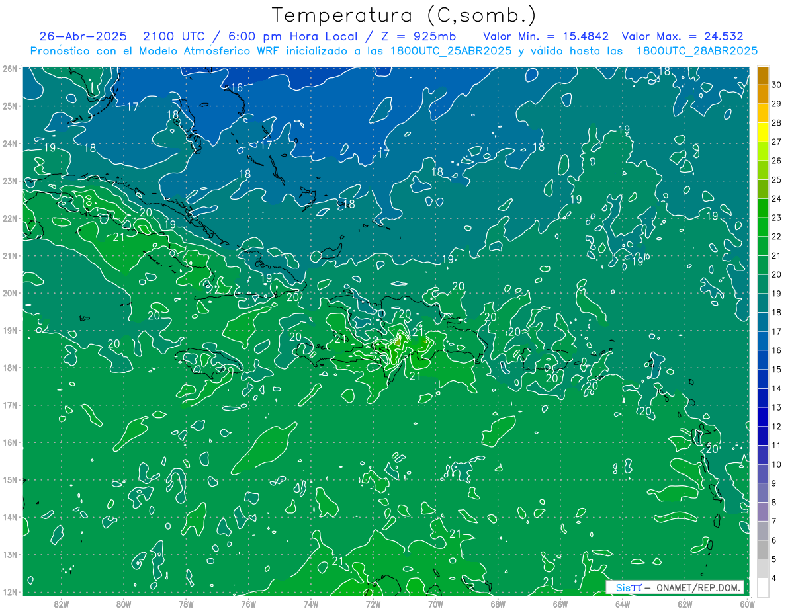
Task: Click the "Valor Min. = 15.4842" readout
Action: pyautogui.click(x=545, y=36)
